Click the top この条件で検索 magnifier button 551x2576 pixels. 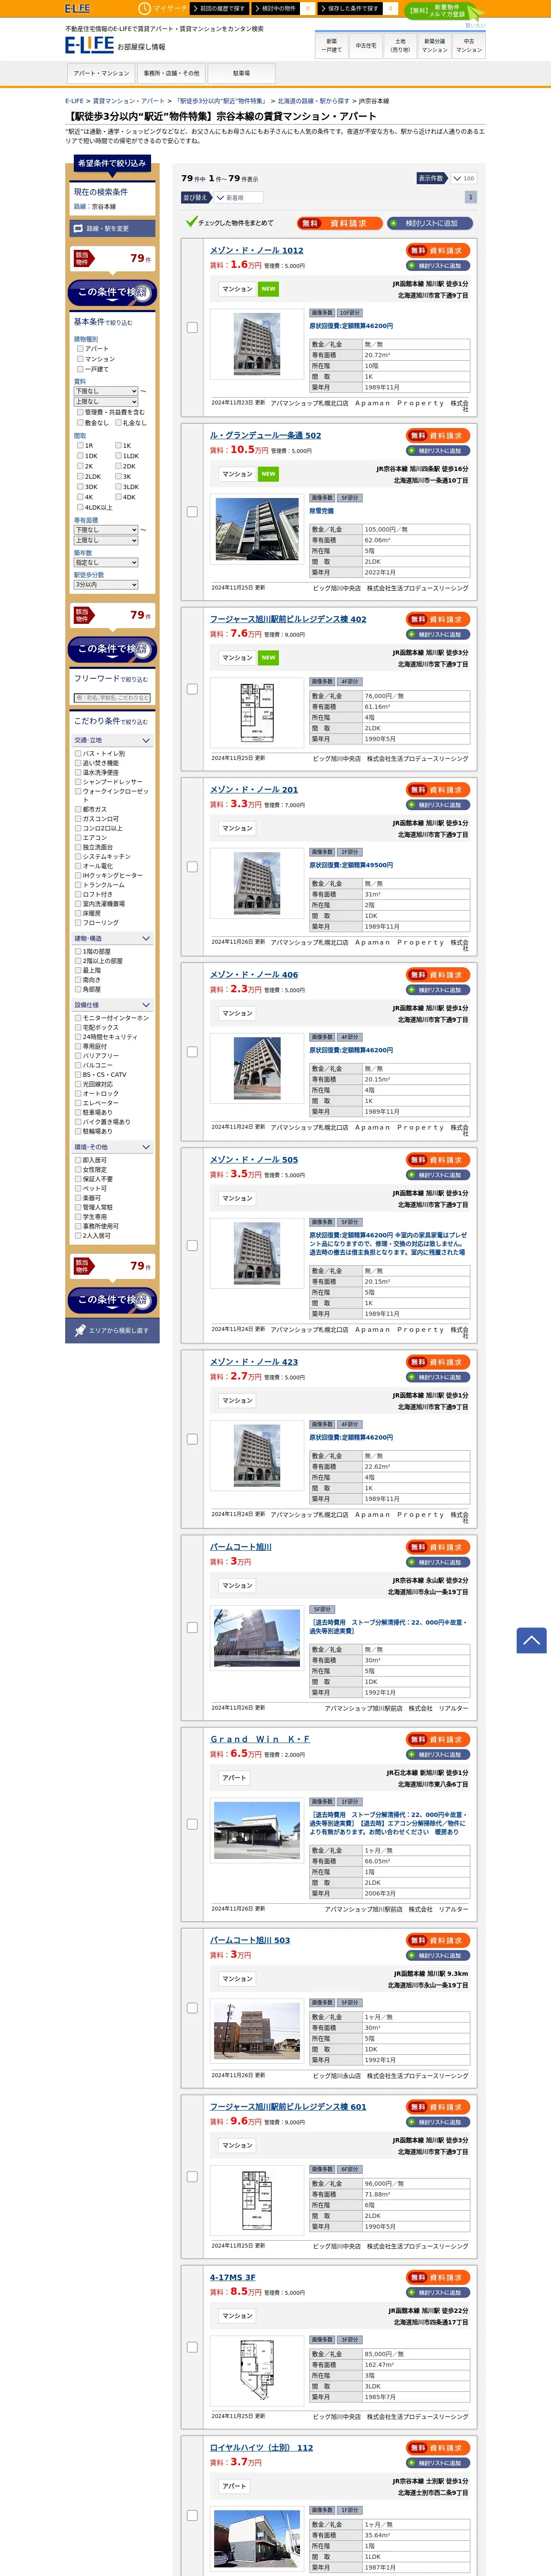[112, 293]
